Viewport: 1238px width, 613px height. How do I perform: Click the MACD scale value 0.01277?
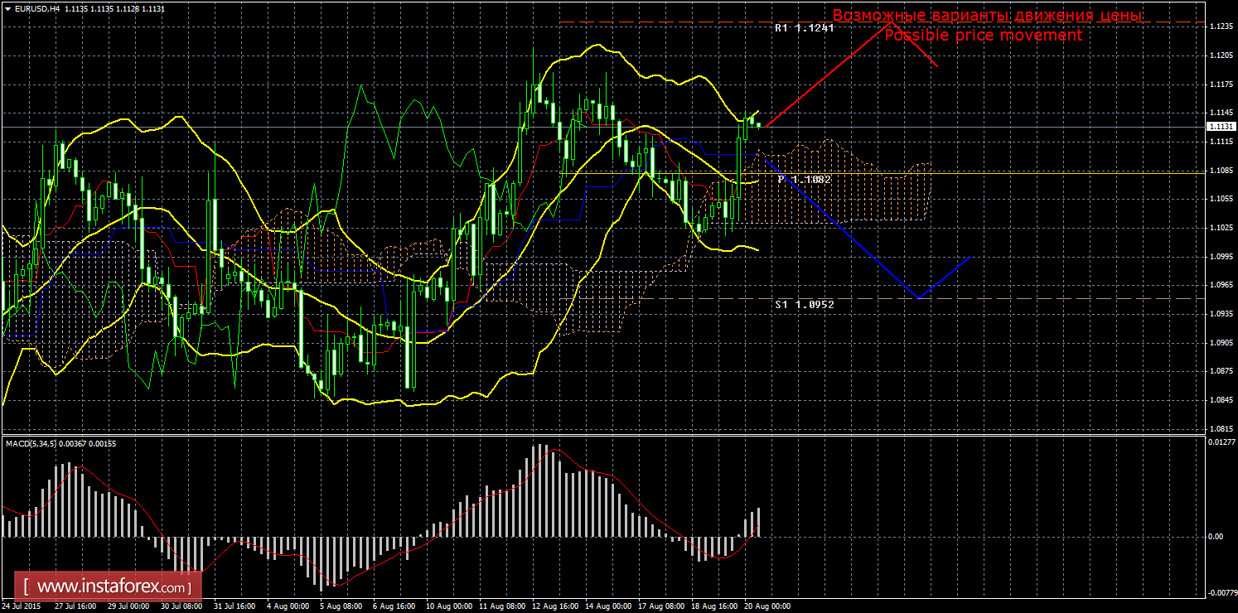point(1221,442)
